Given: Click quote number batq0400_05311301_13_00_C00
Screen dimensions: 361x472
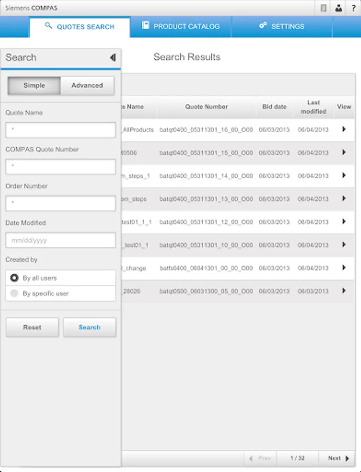Looking at the screenshot, I should point(206,199).
